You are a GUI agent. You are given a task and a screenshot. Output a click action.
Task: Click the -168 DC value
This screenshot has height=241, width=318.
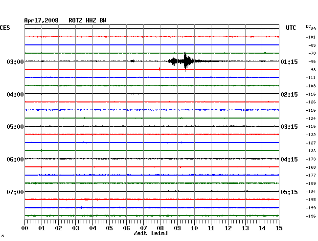click(311, 167)
